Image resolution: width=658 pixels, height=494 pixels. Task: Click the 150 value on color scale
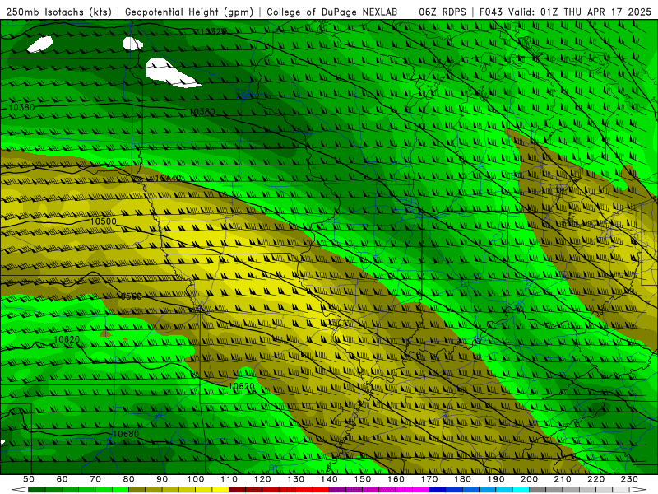[363, 479]
